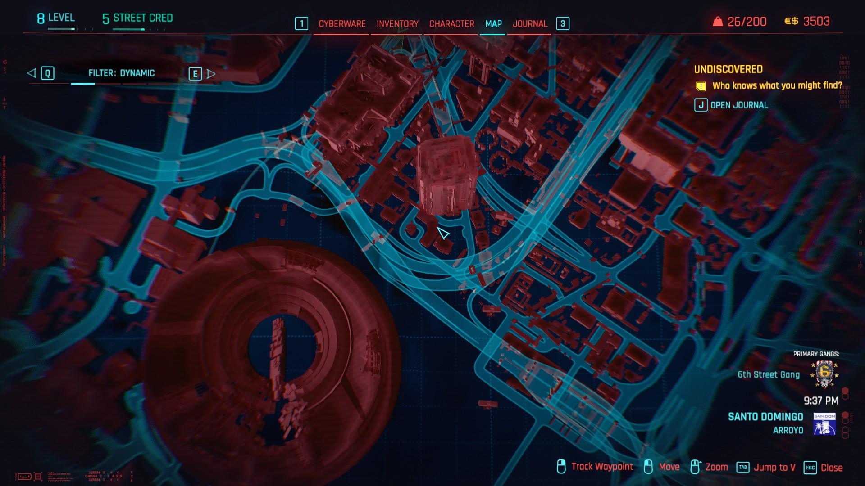
Task: Click the Undiscovered heading
Action: pyautogui.click(x=728, y=69)
